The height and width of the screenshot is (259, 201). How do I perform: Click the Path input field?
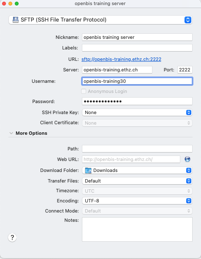[137, 149]
